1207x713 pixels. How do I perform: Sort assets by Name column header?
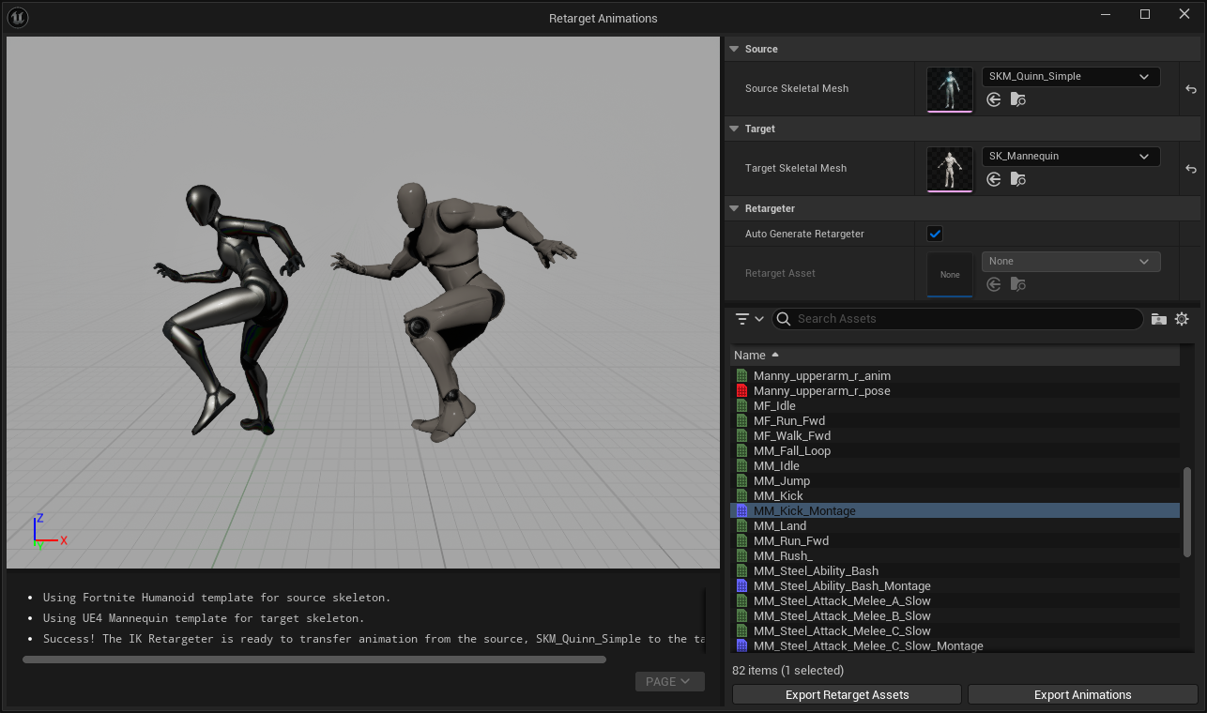click(955, 356)
